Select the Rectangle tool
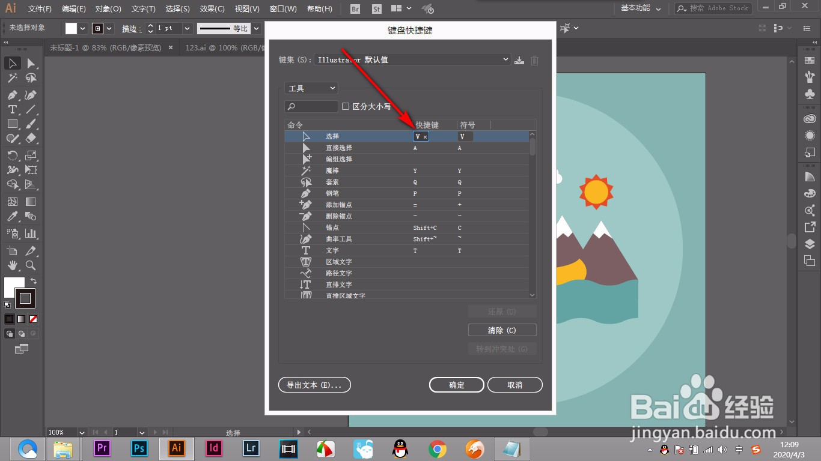 13,124
